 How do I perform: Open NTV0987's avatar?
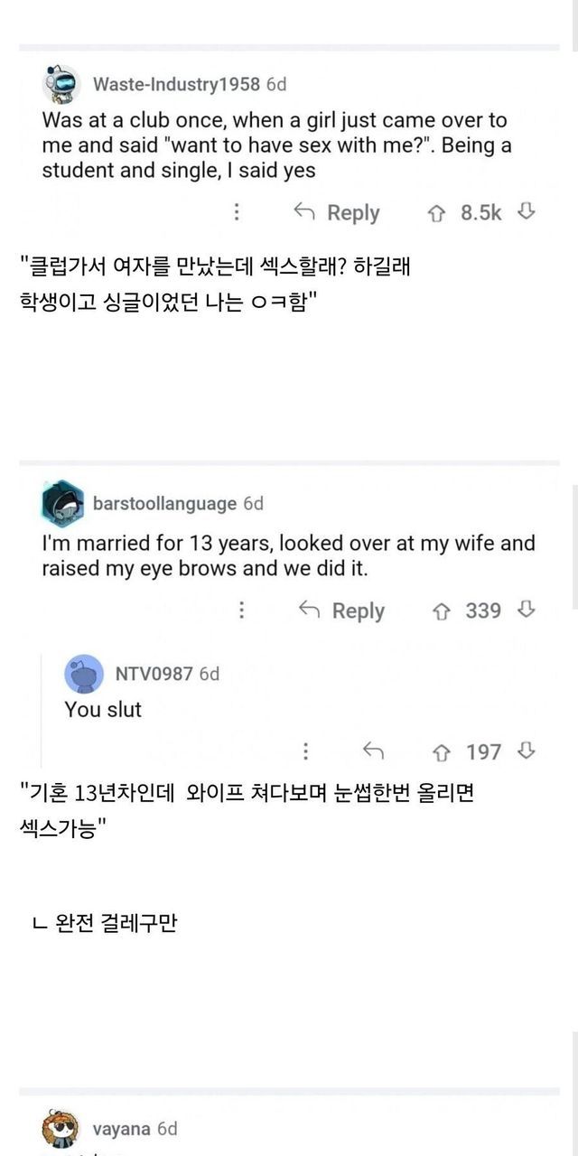(x=85, y=674)
